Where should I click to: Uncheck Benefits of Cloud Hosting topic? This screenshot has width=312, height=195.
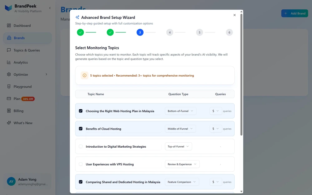(80, 128)
